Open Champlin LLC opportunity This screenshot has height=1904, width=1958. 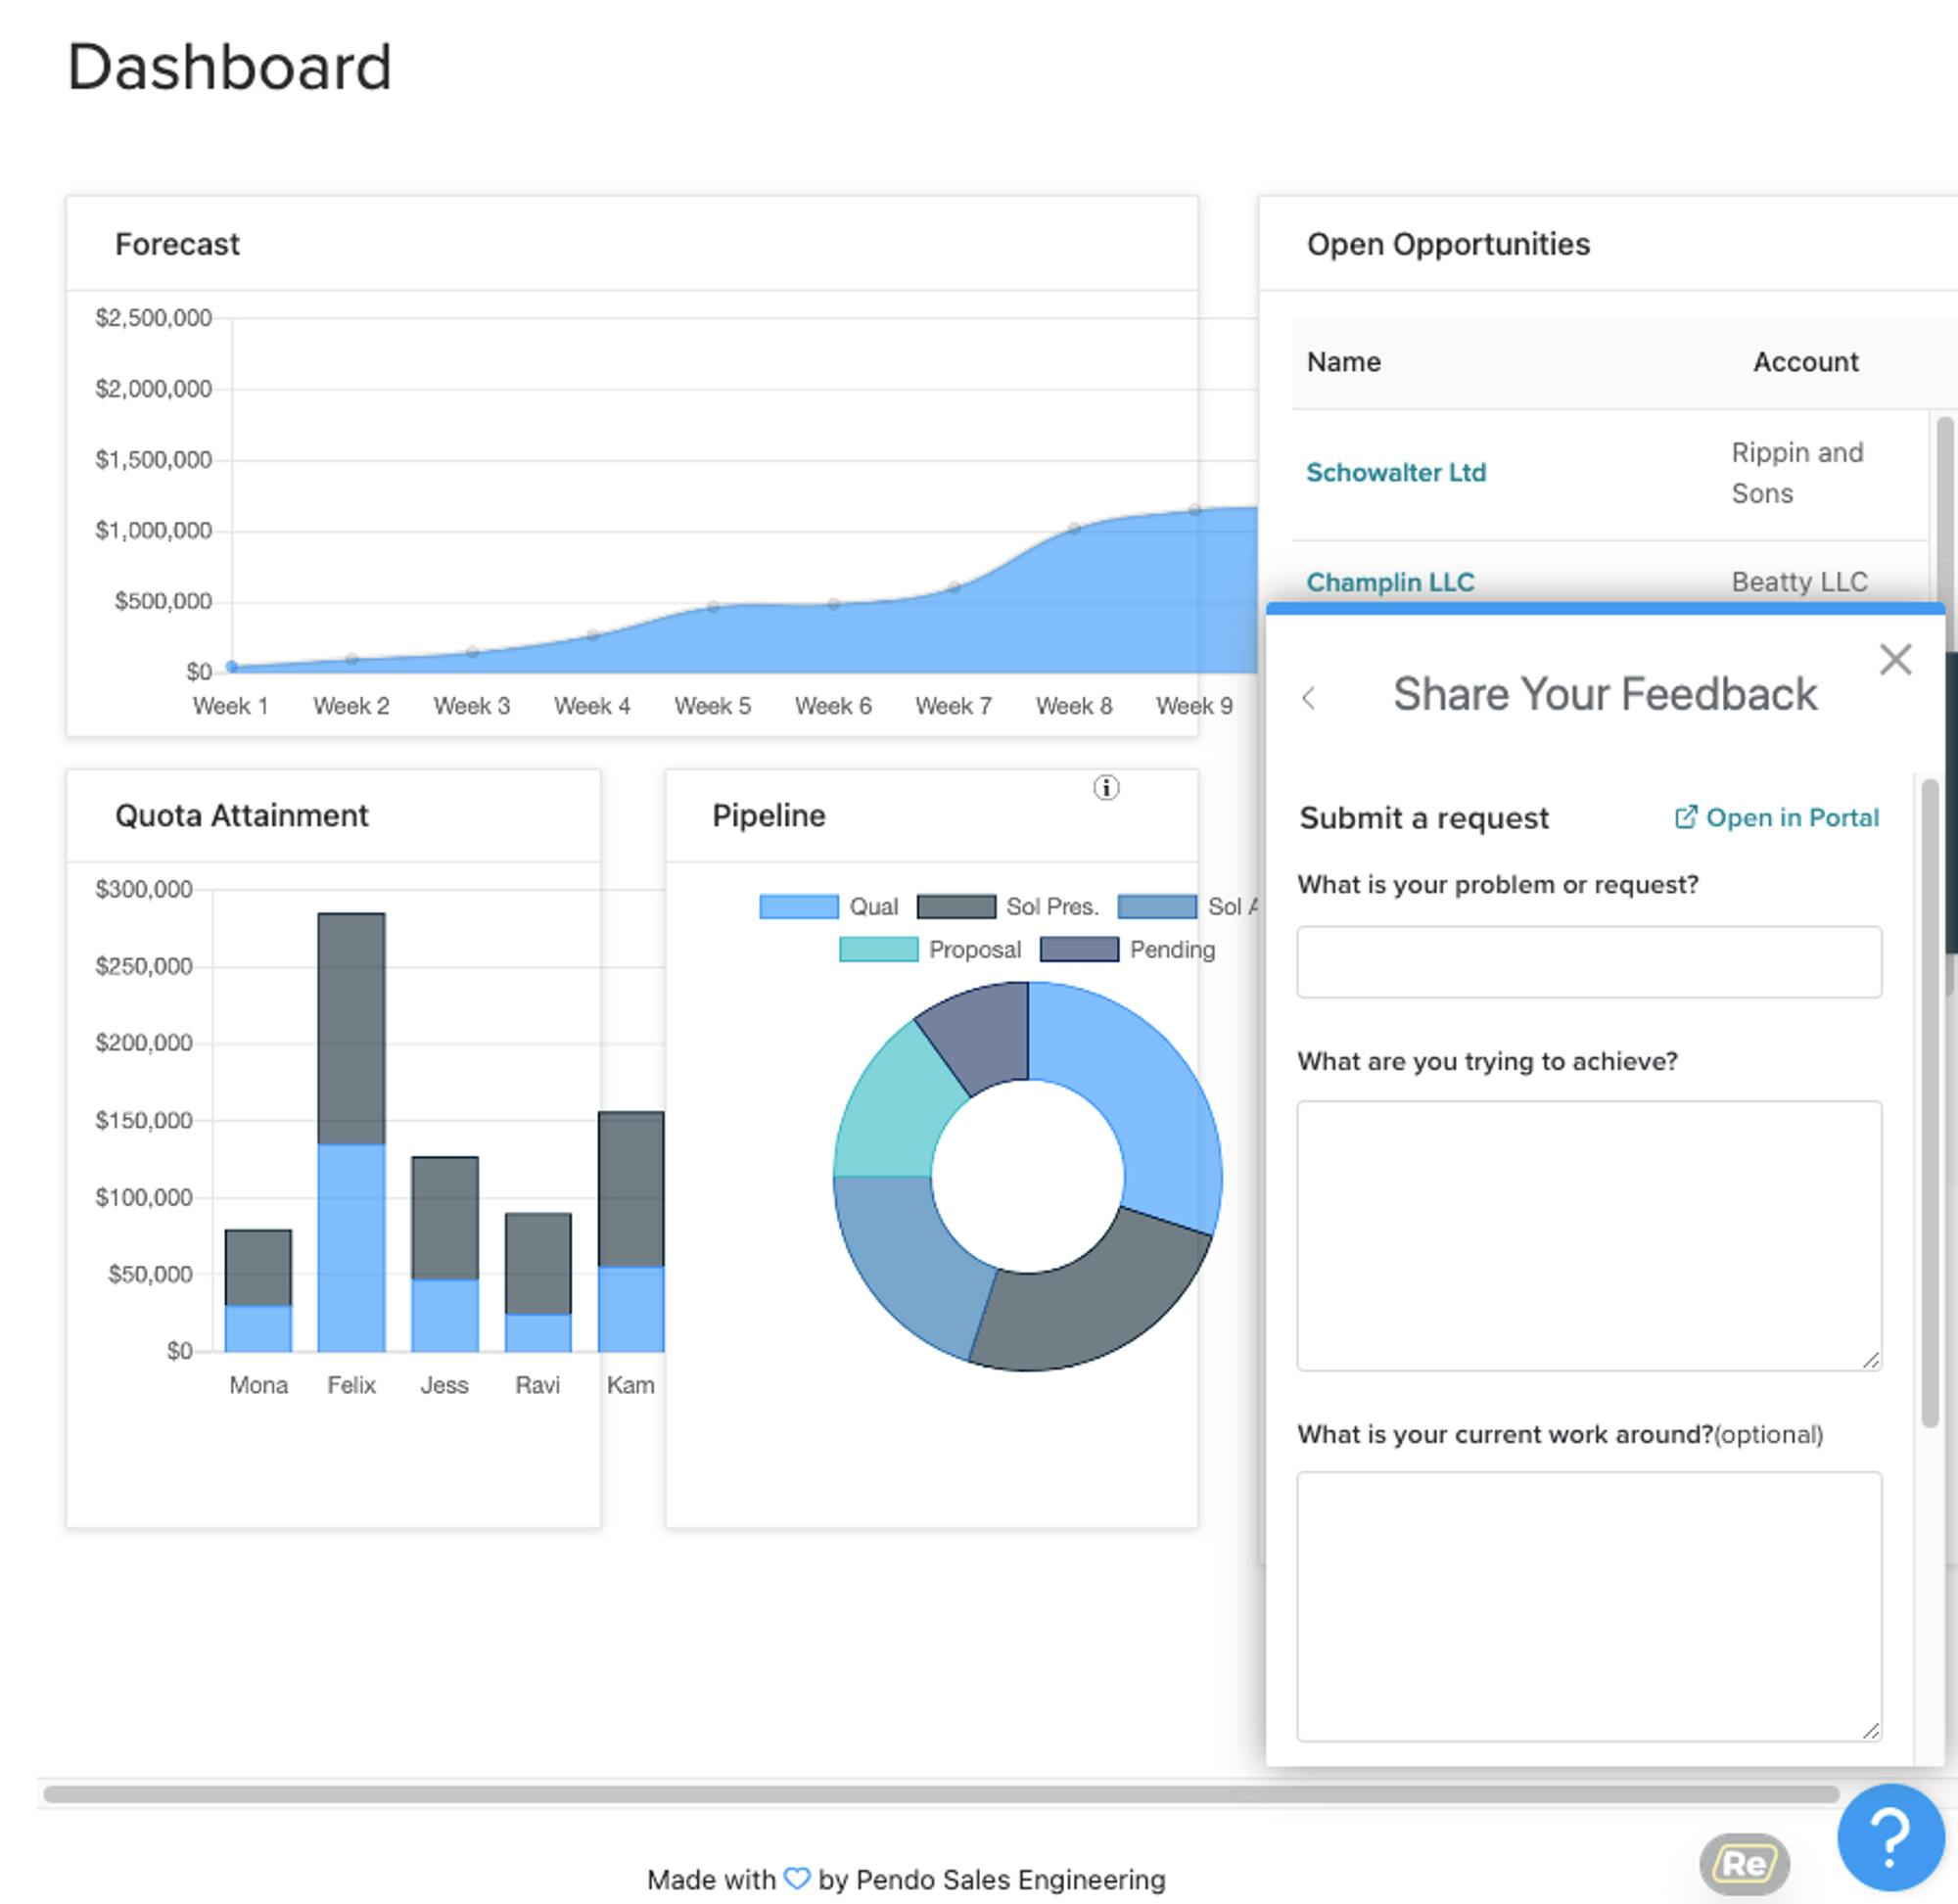coord(1389,582)
